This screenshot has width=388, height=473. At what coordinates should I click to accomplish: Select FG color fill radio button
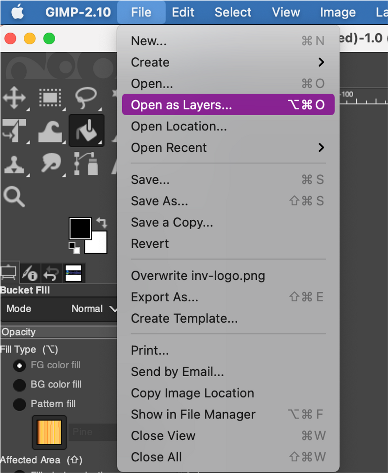pyautogui.click(x=19, y=366)
